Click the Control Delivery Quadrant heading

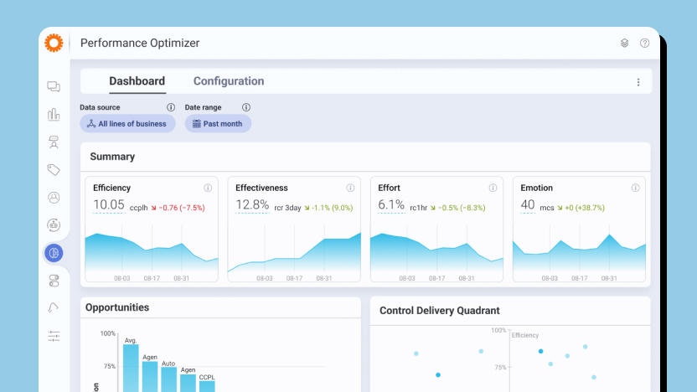[x=439, y=311]
